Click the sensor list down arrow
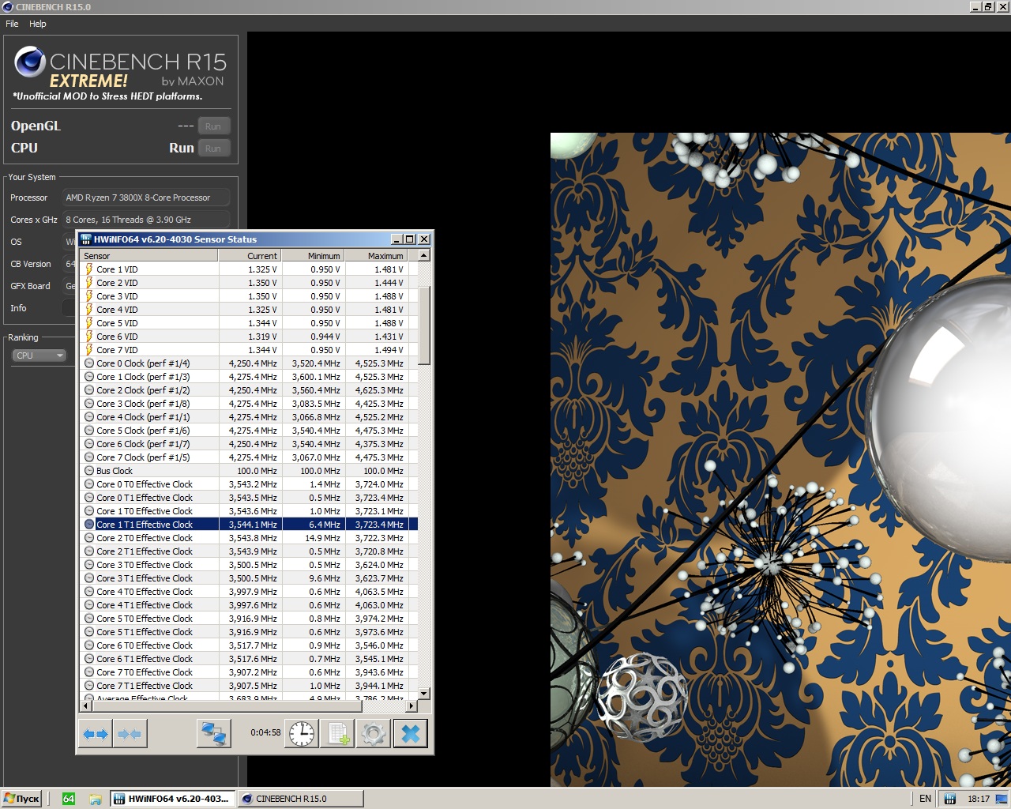This screenshot has width=1011, height=809. point(424,694)
